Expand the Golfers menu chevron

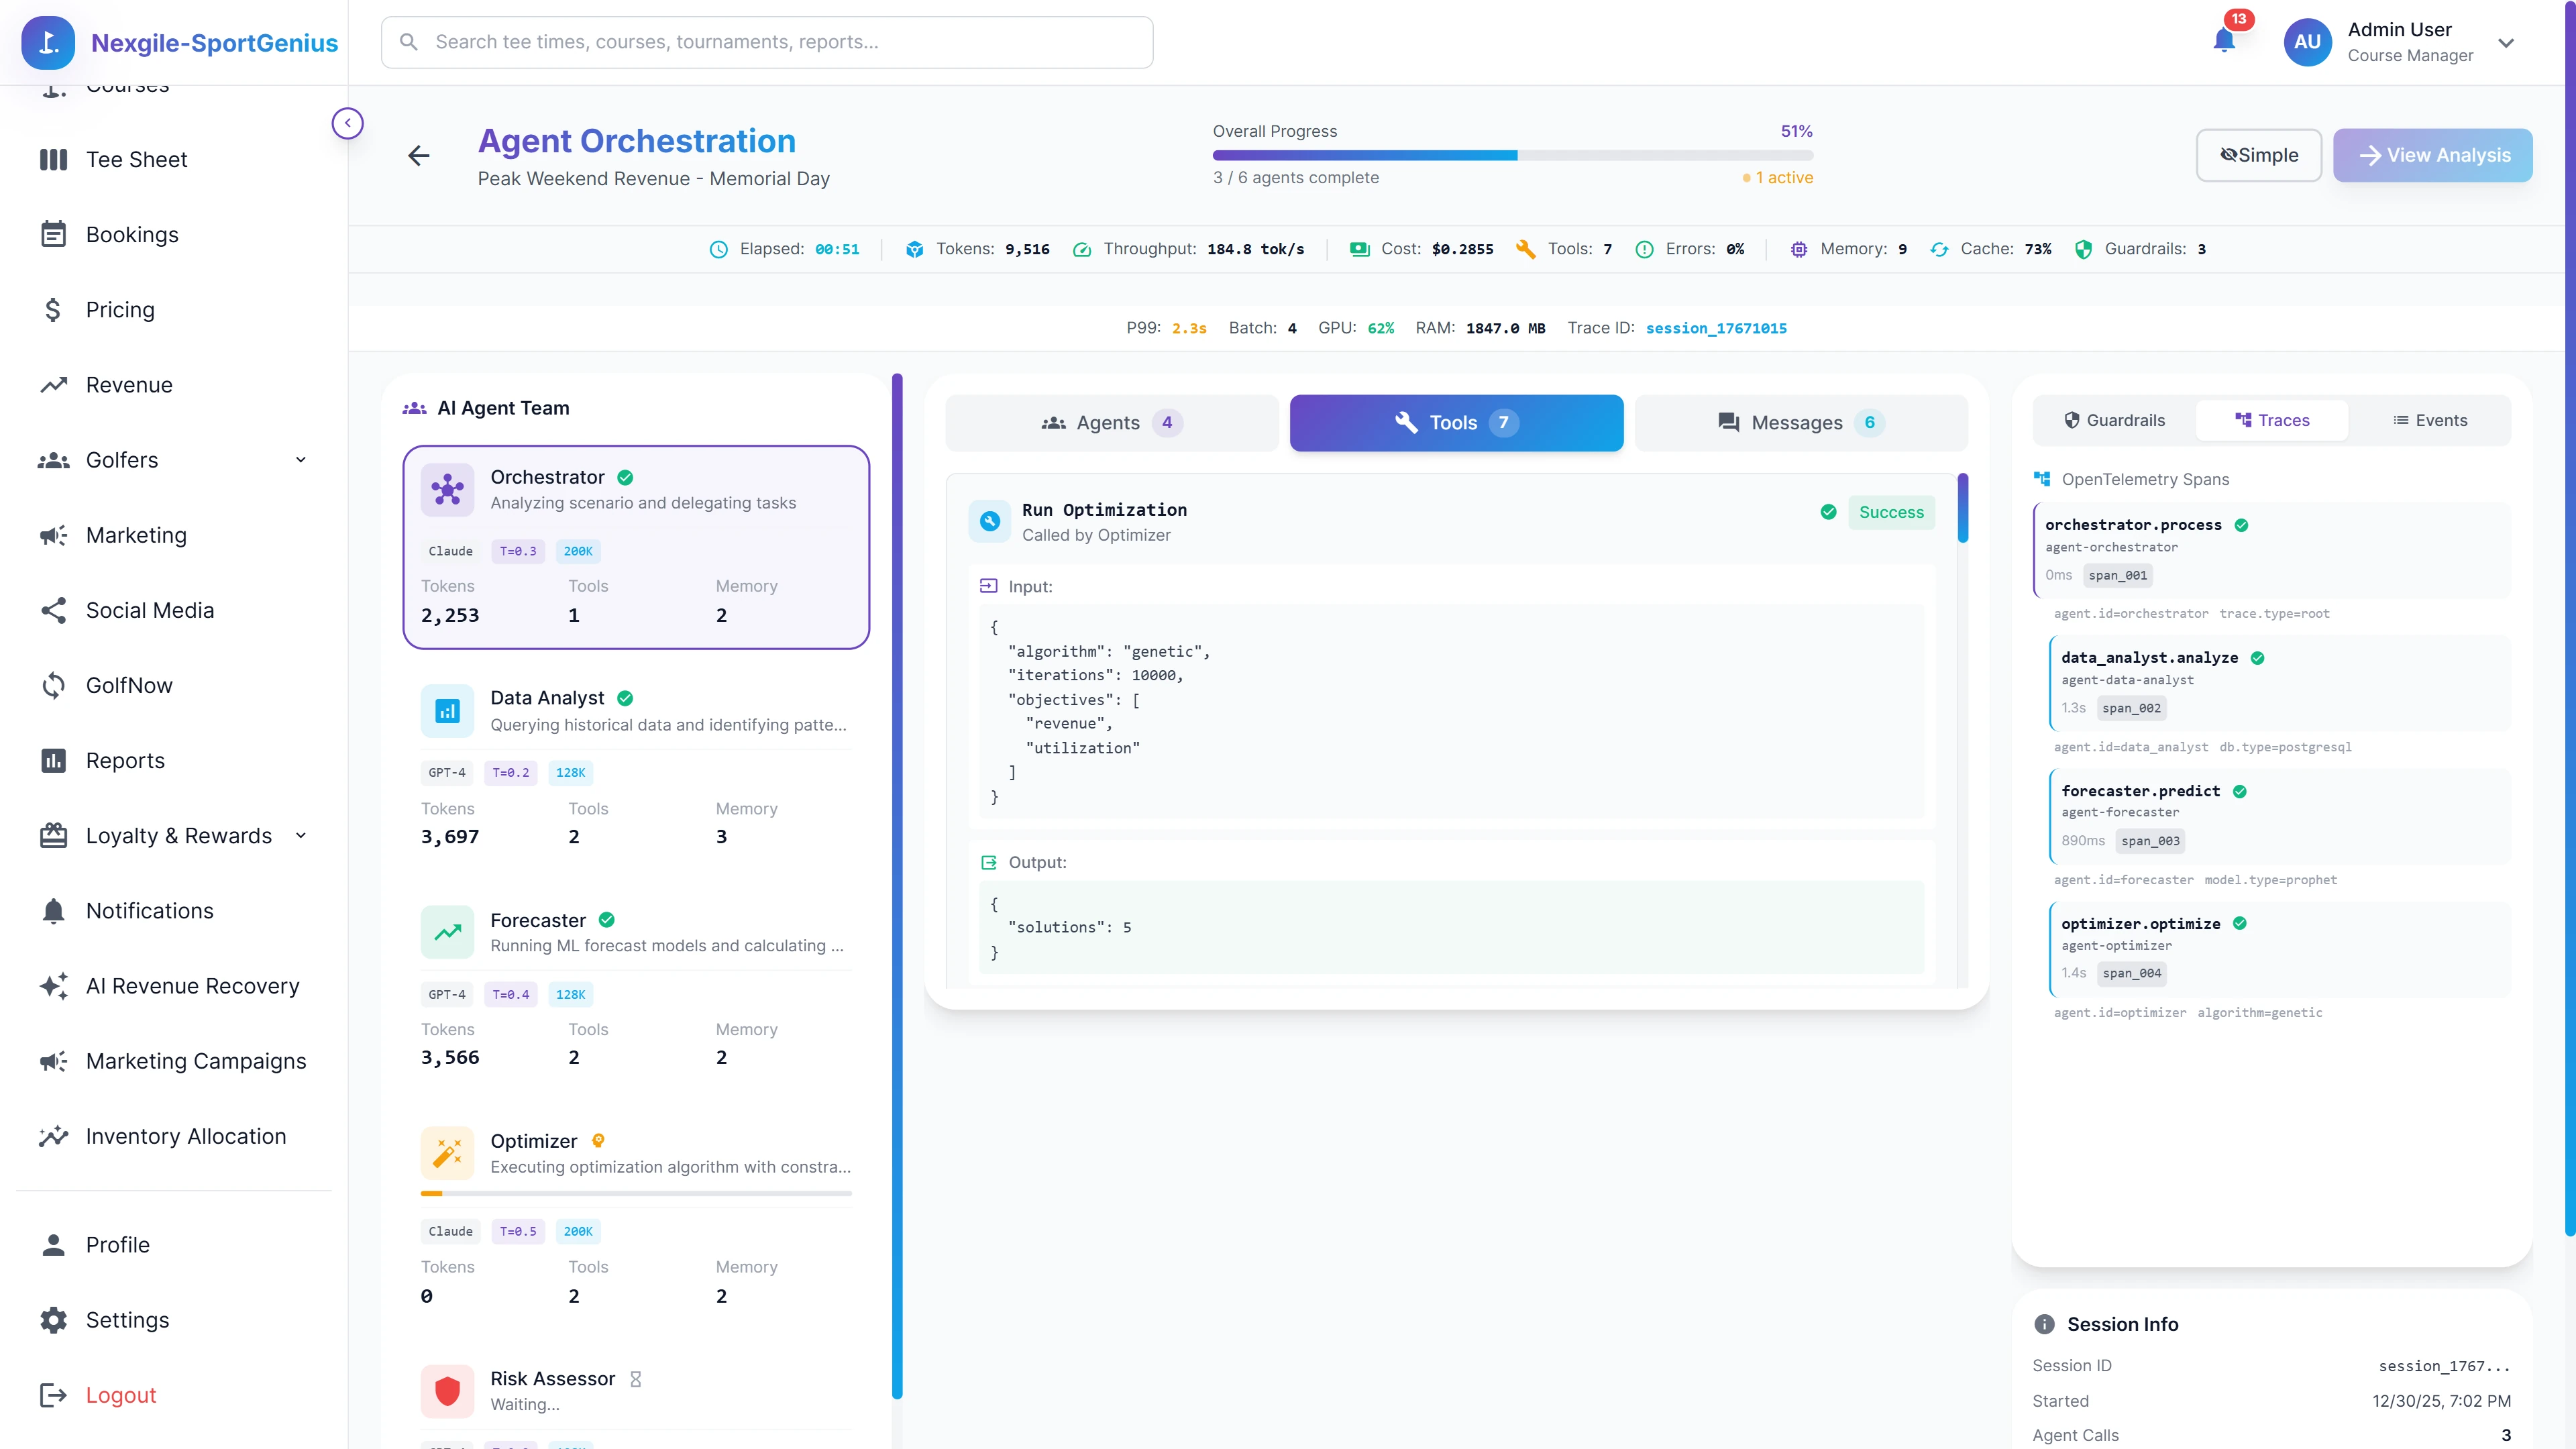[301, 460]
